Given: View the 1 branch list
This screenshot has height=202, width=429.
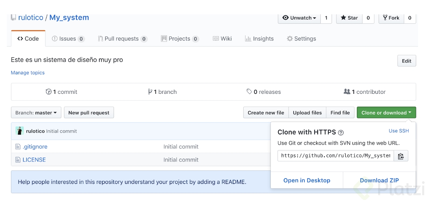Looking at the screenshot, I should click(x=162, y=92).
